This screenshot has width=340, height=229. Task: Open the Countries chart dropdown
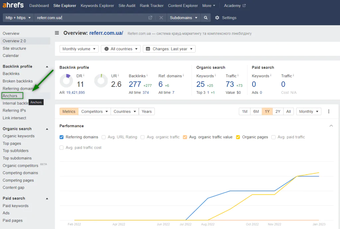pyautogui.click(x=125, y=111)
